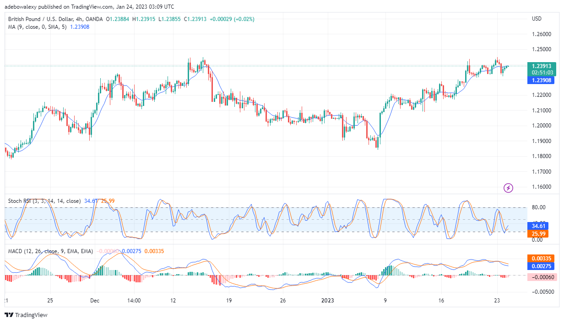Click the purple lightning bolt icon
This screenshot has width=564, height=323.
[508, 188]
